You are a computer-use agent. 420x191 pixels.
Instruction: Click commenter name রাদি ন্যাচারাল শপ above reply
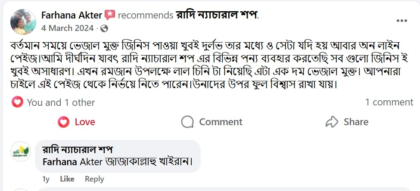(x=78, y=150)
